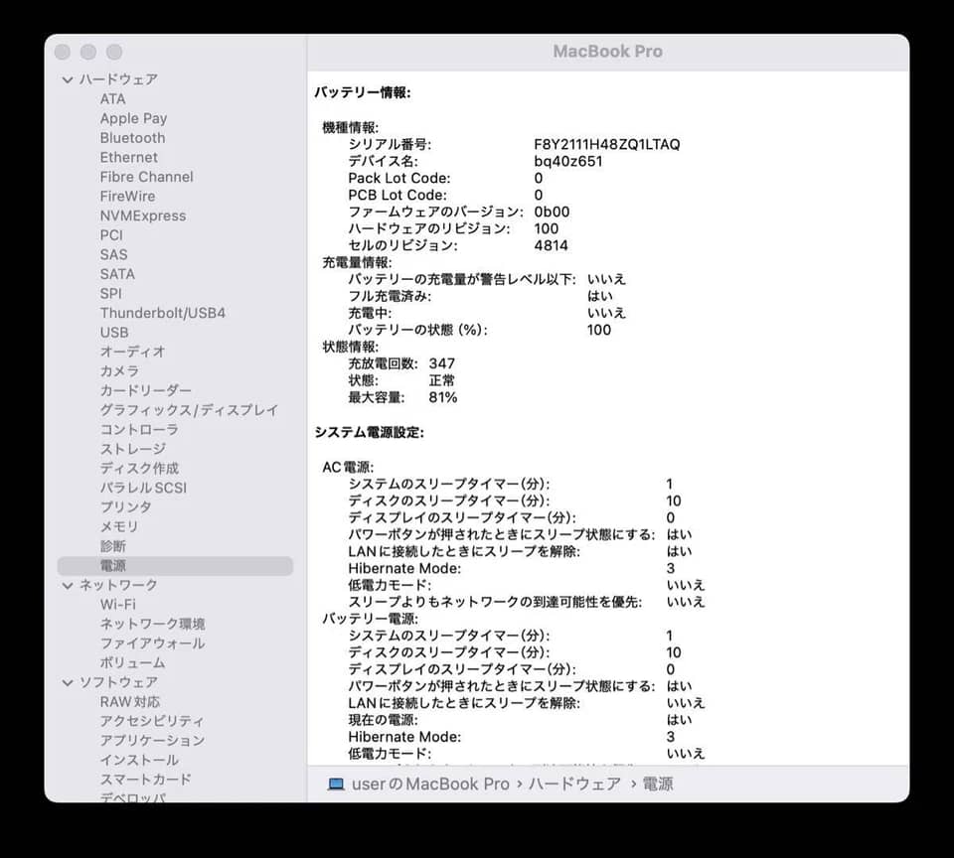This screenshot has width=954, height=858.
Task: Select Fibre Channel in the sidebar
Action: tap(147, 177)
